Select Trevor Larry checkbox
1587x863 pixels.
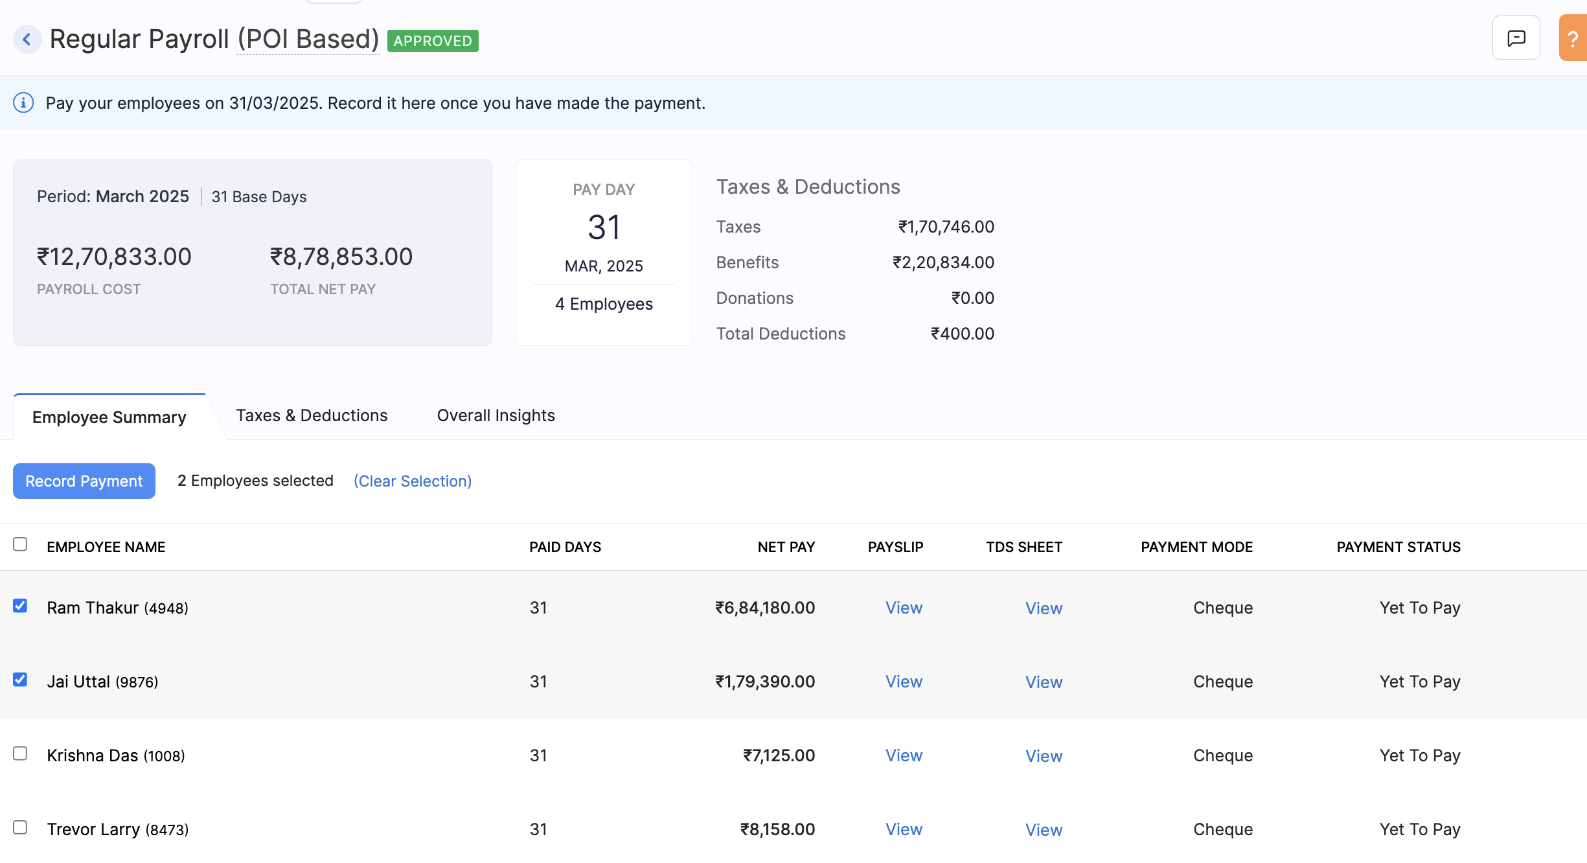[x=20, y=827]
